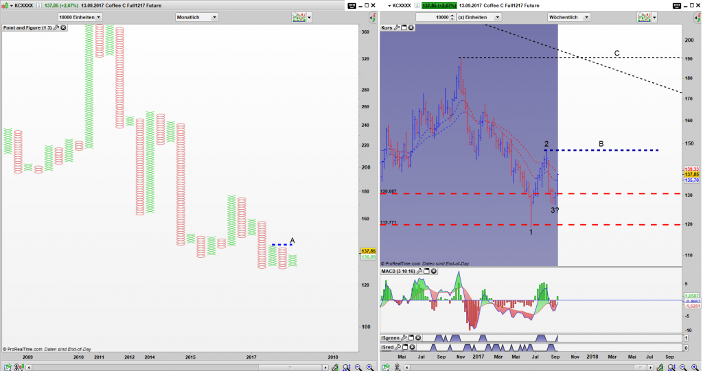Click green 137,85 price badge in right chart
This screenshot has width=703, height=371.
439,5
